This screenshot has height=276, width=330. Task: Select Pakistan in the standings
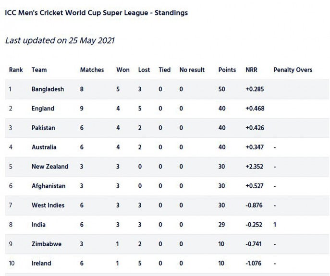coord(43,128)
